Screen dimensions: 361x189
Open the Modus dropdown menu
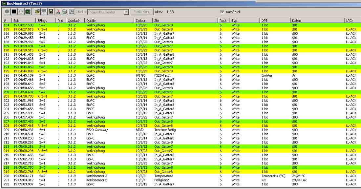[x=126, y=12]
